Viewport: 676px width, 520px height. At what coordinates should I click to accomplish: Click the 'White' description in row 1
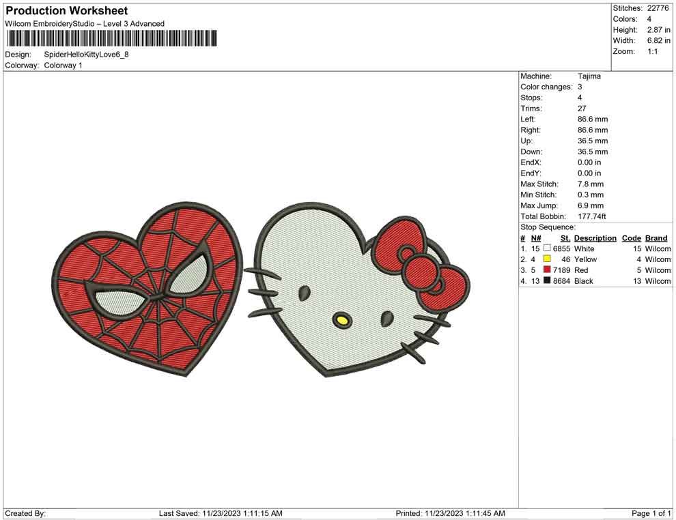(585, 248)
